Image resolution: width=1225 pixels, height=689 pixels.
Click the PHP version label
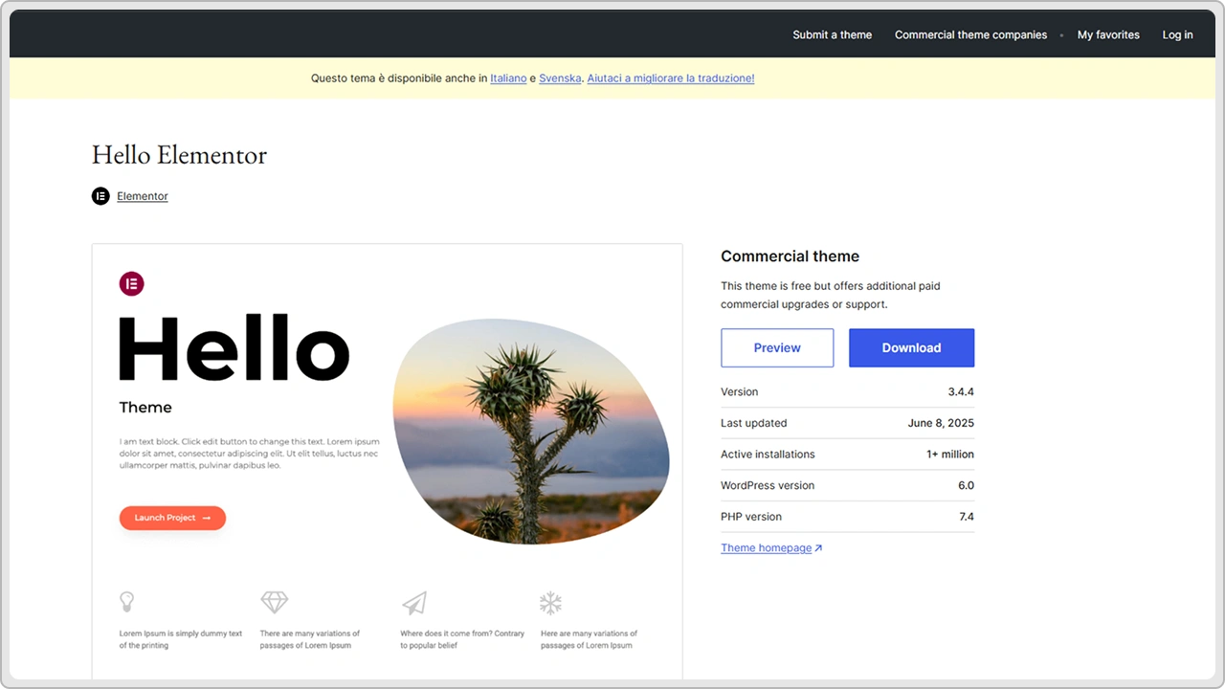tap(751, 517)
